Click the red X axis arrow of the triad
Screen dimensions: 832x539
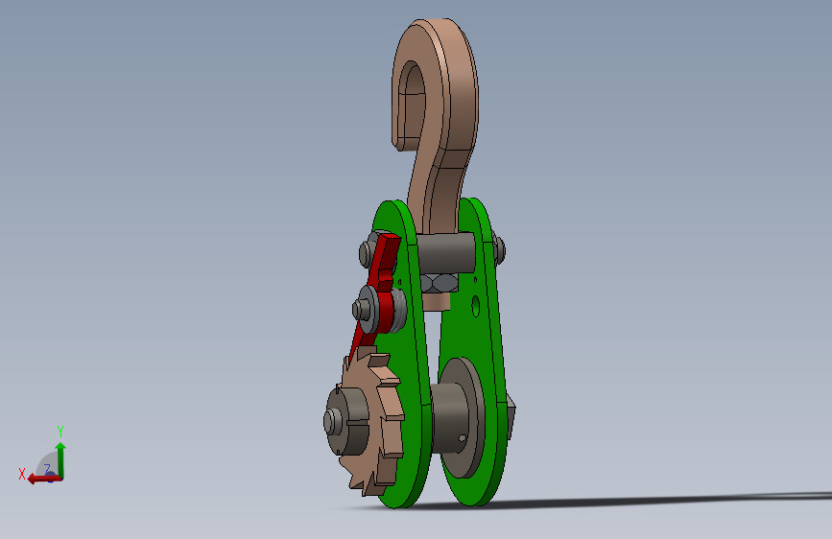click(43, 479)
